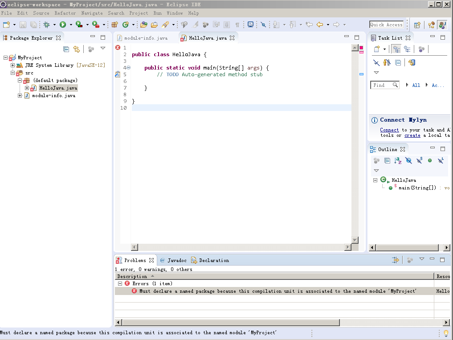Toggle Hide Local Types in Outline
This screenshot has width=453, height=340.
click(441, 160)
